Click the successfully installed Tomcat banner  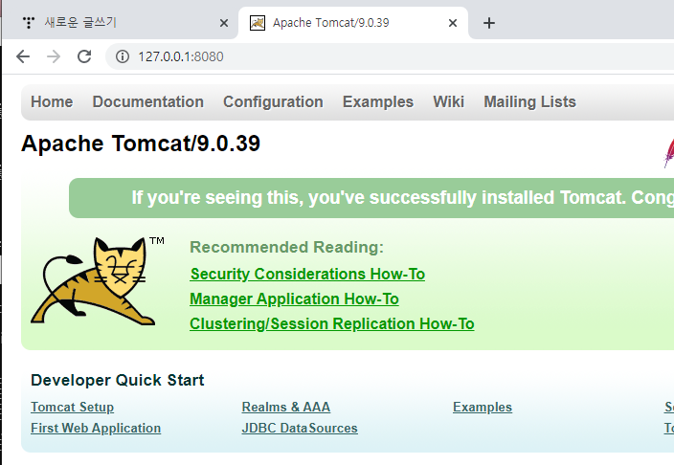[371, 198]
